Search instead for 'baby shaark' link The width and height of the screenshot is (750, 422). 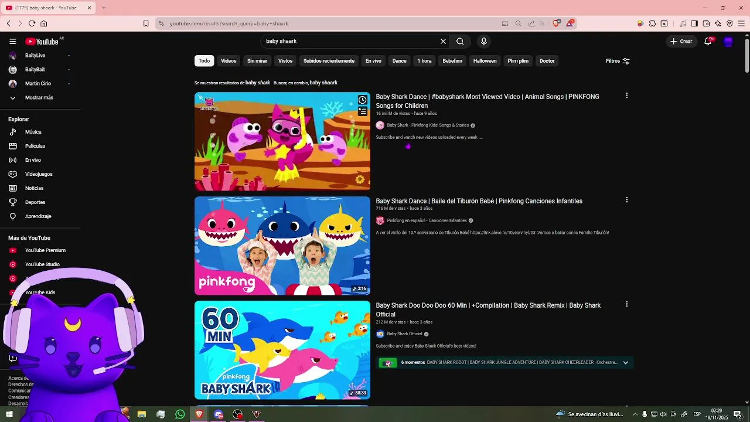pyautogui.click(x=323, y=83)
